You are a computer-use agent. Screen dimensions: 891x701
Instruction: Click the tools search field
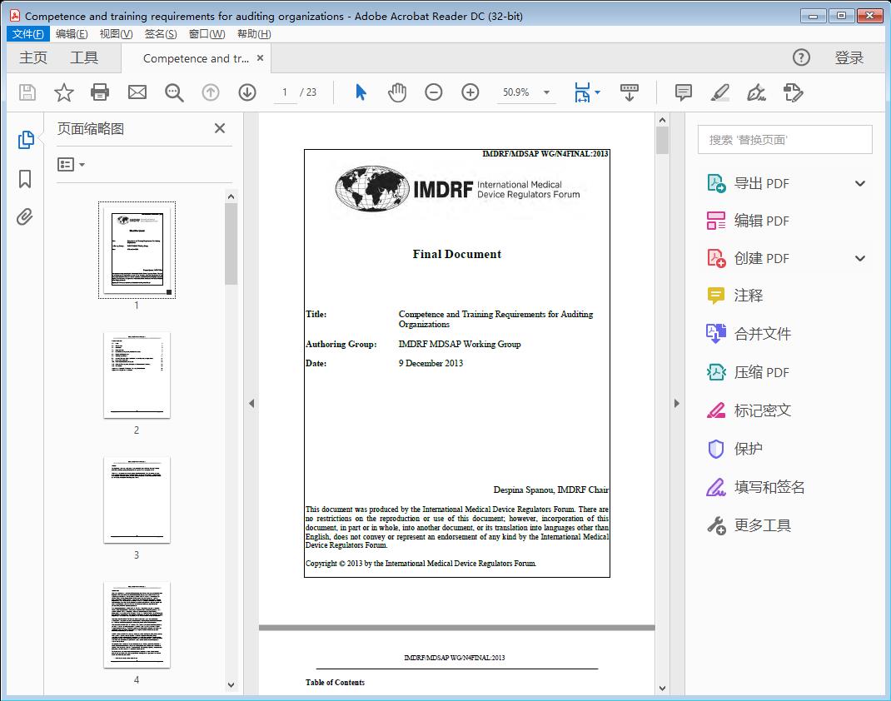click(784, 140)
